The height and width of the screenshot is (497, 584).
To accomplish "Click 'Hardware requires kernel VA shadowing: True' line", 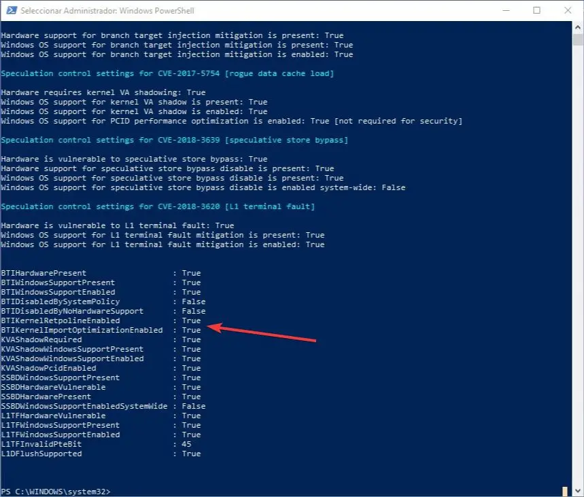I will tap(103, 92).
